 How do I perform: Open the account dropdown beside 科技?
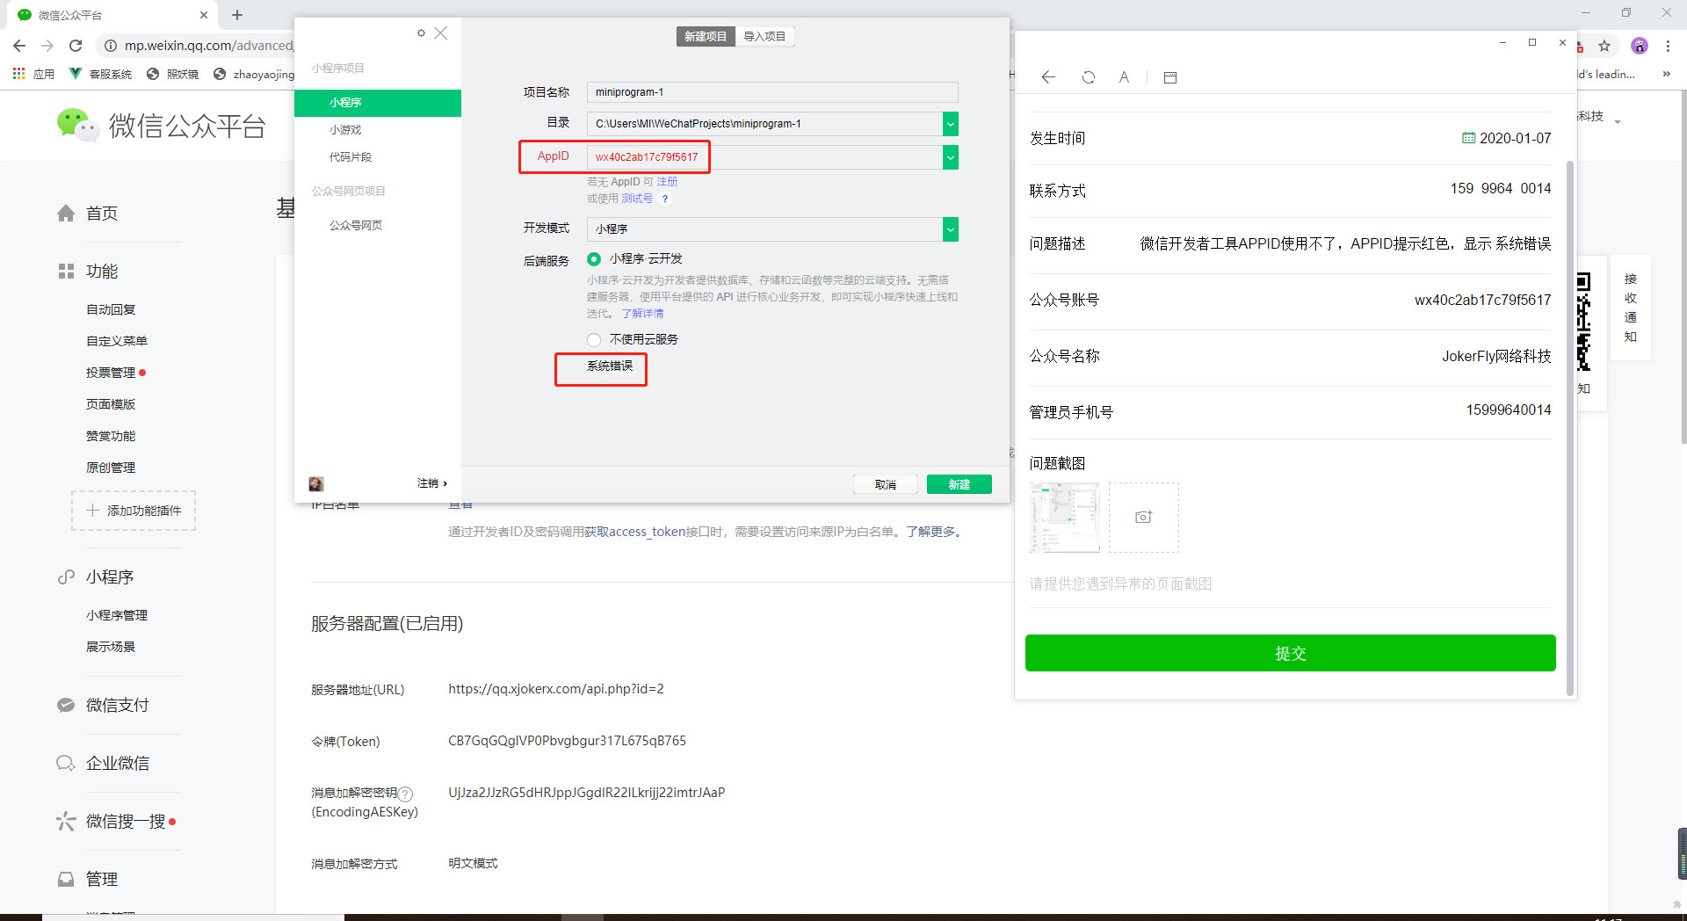coord(1617,121)
